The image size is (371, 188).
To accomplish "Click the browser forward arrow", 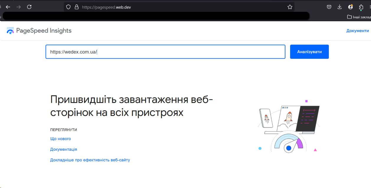I will tap(19, 7).
